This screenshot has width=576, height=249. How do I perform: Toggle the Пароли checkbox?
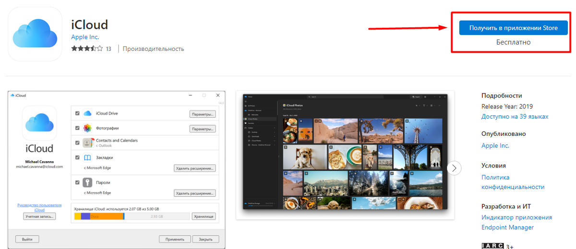[77, 183]
